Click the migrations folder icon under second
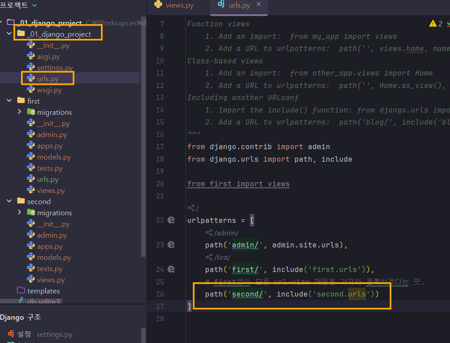450x343 pixels. coord(31,212)
